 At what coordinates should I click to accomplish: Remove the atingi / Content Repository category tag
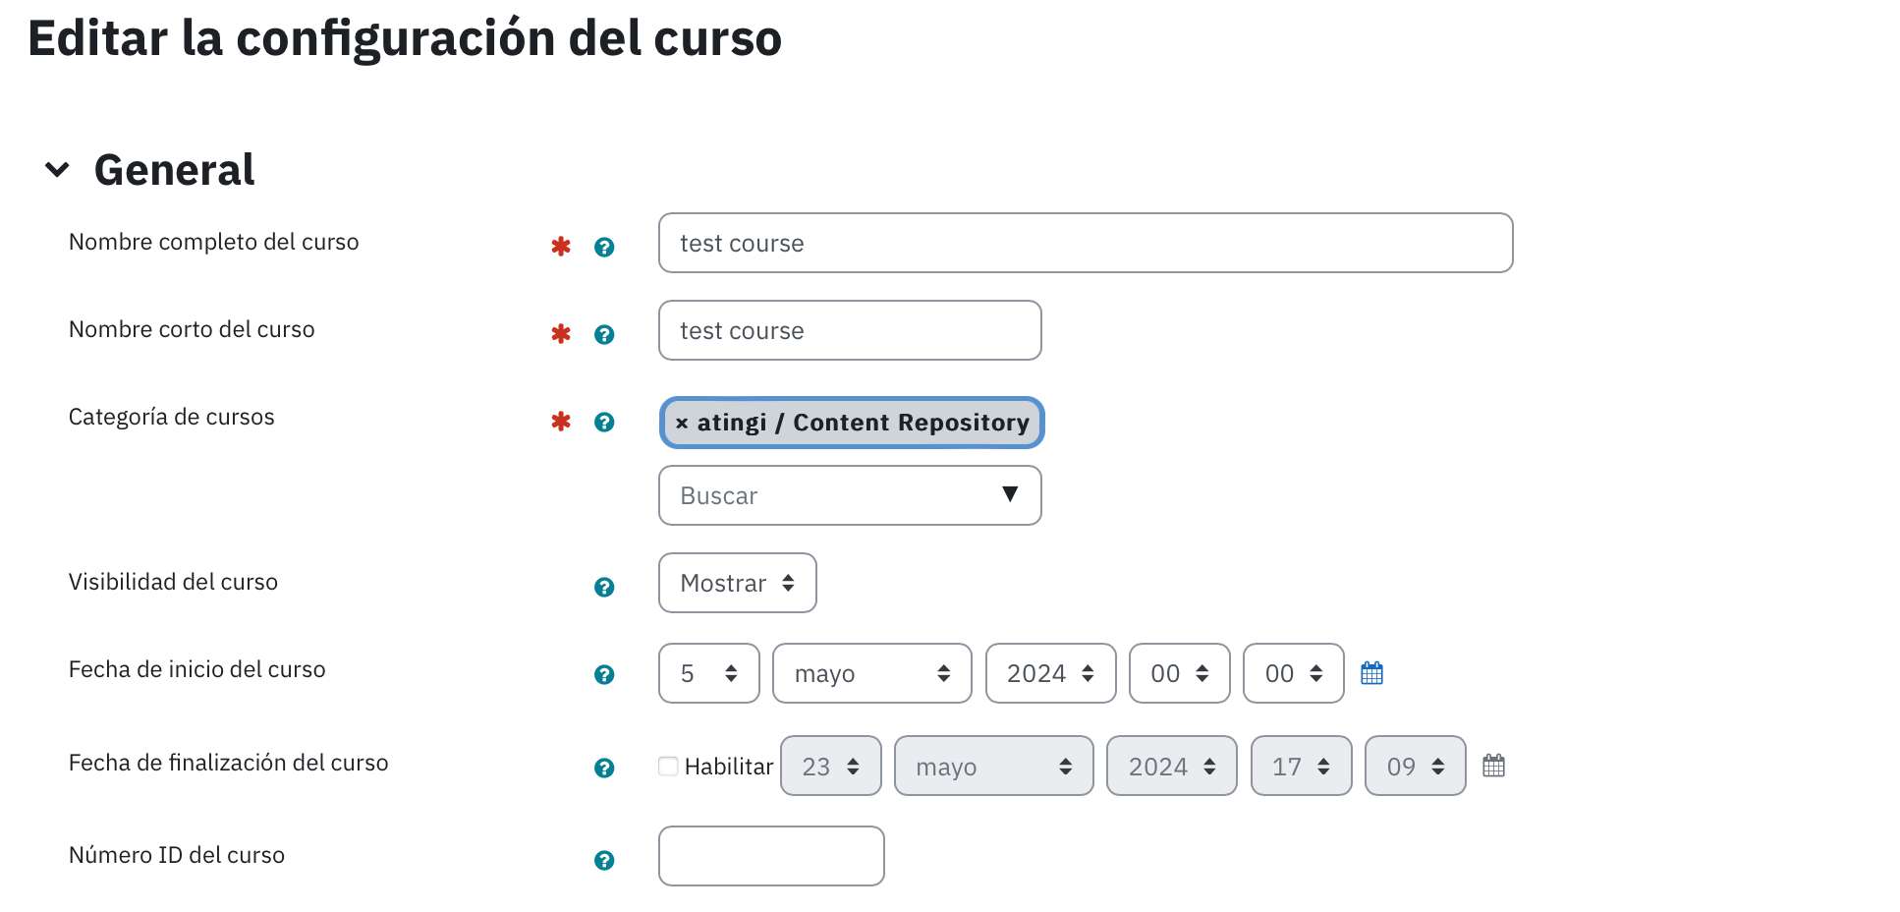(682, 423)
